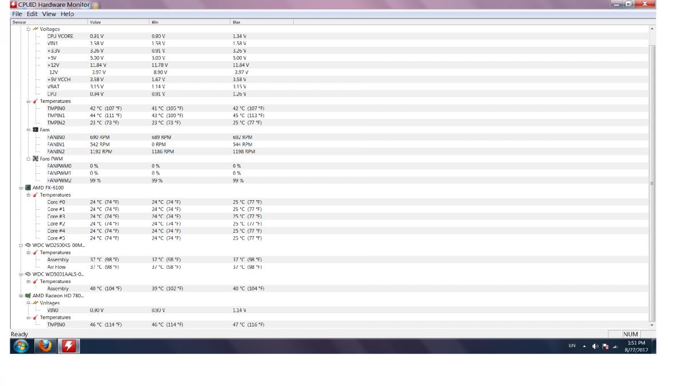Click the thermometer icon under WDC WD5001AALS
This screenshot has width=686, height=386.
pyautogui.click(x=35, y=281)
